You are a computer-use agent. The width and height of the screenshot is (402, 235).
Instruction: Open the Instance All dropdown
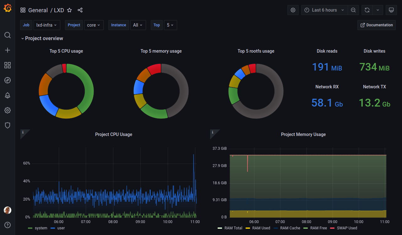(x=138, y=25)
